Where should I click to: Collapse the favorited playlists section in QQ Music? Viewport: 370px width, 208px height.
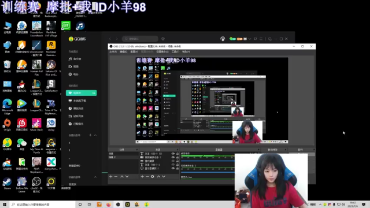[95, 177]
